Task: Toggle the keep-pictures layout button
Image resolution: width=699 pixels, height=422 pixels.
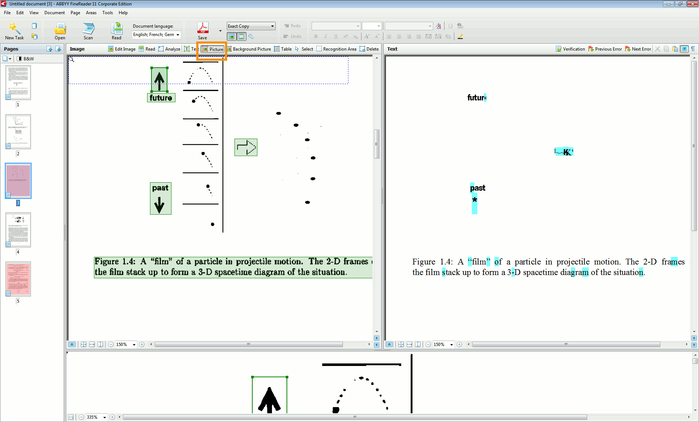Action: [x=232, y=36]
